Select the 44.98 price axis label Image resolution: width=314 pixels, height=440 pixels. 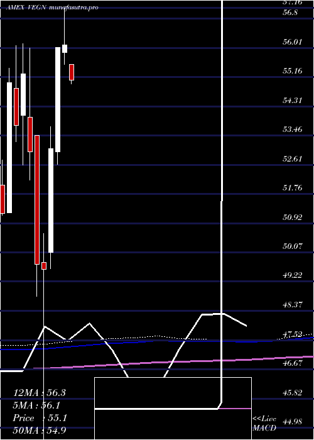pyautogui.click(x=293, y=422)
